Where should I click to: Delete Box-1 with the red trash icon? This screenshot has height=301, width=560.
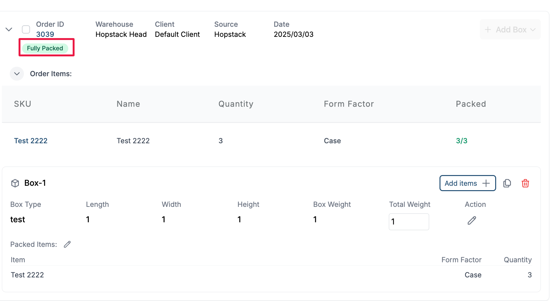pyautogui.click(x=525, y=183)
